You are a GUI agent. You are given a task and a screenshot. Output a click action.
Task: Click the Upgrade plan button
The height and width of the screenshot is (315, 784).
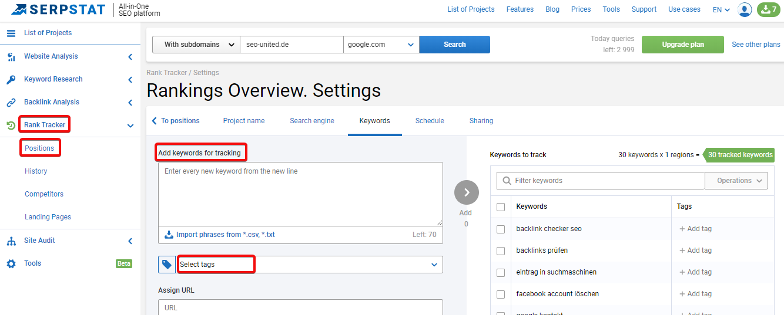(x=683, y=45)
